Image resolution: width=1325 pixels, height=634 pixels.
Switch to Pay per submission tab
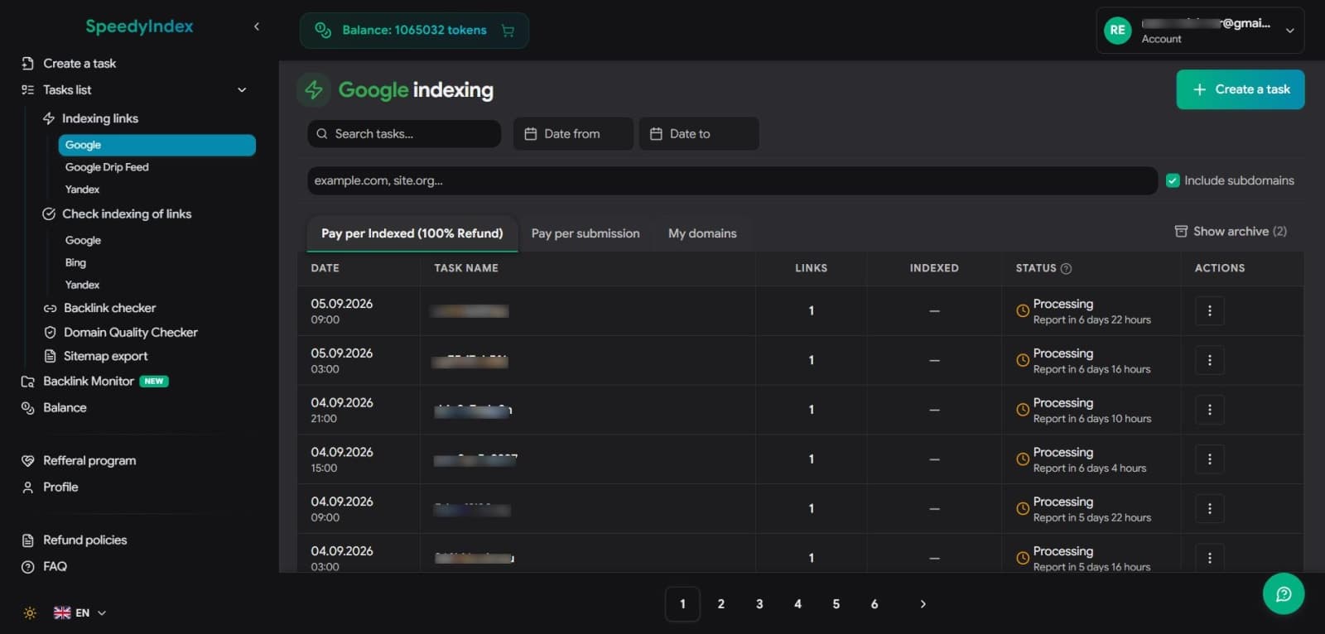coord(585,233)
